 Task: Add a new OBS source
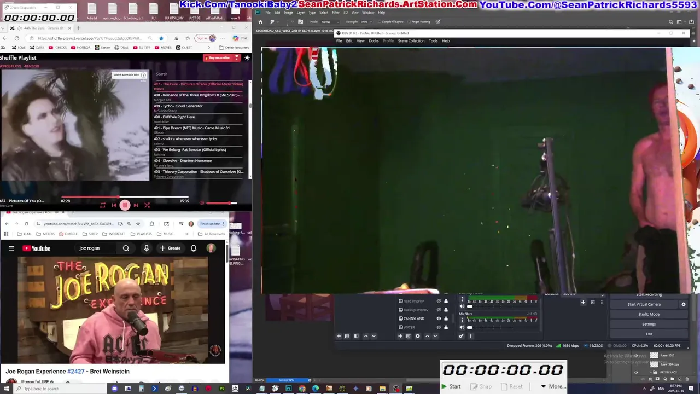point(400,336)
